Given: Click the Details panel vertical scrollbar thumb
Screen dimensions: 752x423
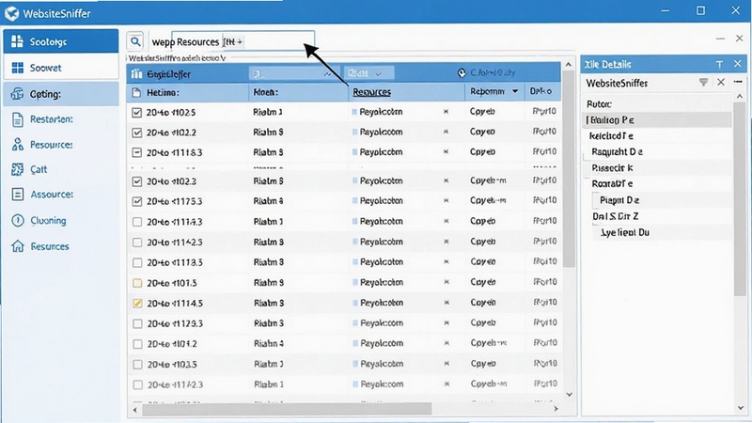Looking at the screenshot, I should coord(740,198).
